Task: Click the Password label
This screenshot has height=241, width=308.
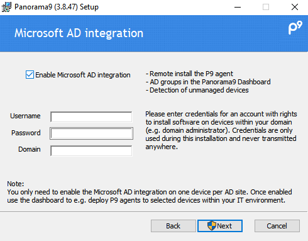Action: pyautogui.click(x=26, y=133)
